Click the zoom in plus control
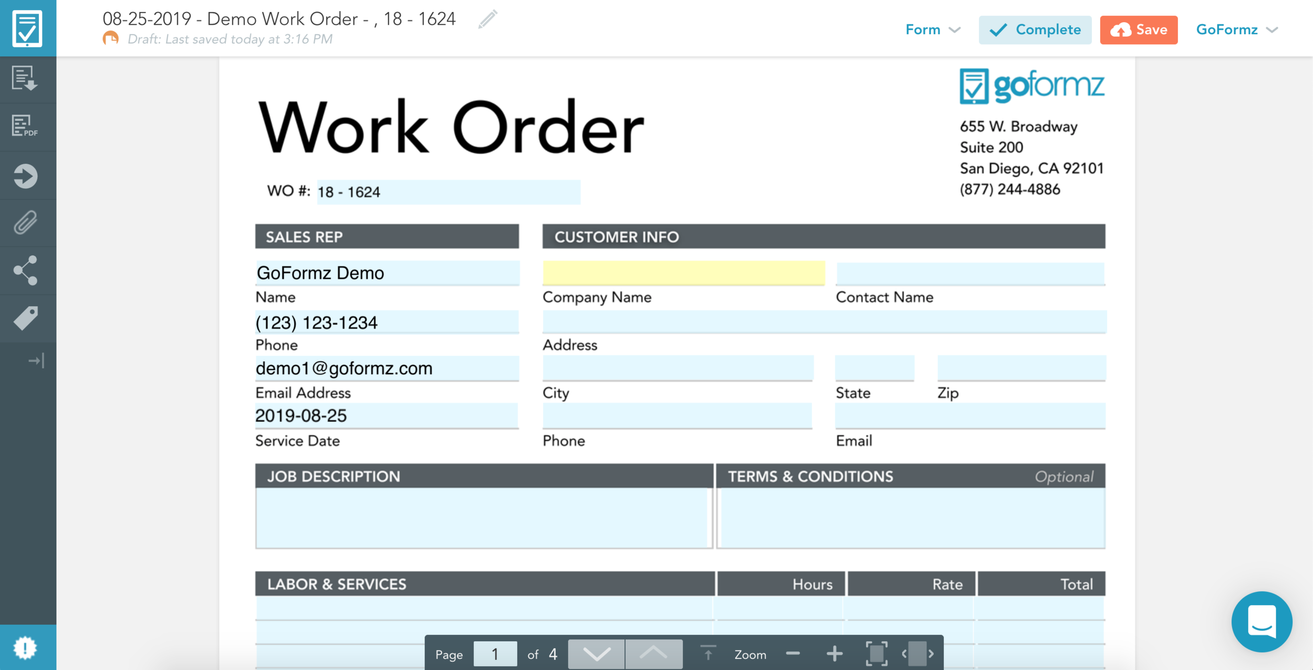Screen dimensions: 1313x670 (x=834, y=654)
